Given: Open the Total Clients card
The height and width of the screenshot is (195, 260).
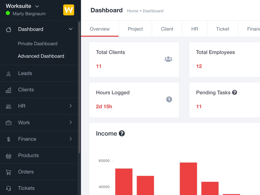Looking at the screenshot, I should [x=134, y=60].
